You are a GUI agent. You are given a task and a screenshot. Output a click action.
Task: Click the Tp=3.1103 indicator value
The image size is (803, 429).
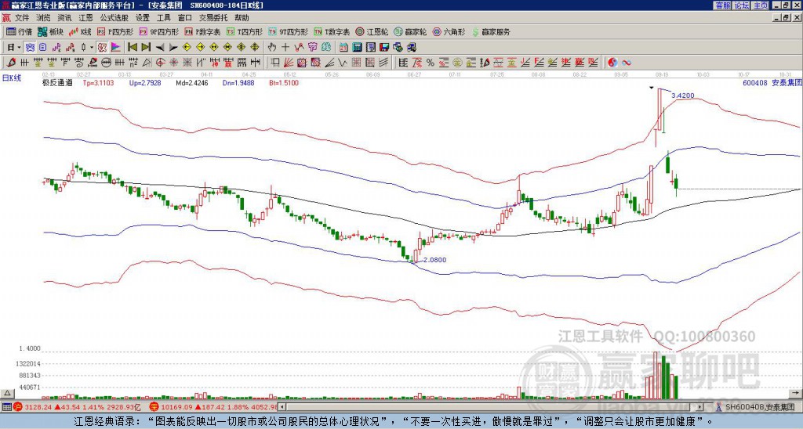pos(98,82)
